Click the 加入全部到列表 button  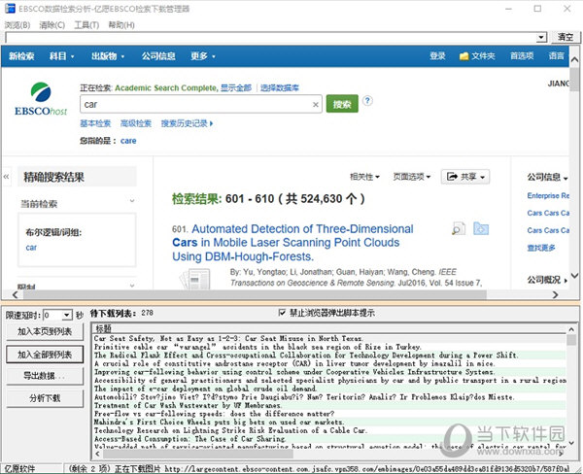pyautogui.click(x=45, y=355)
